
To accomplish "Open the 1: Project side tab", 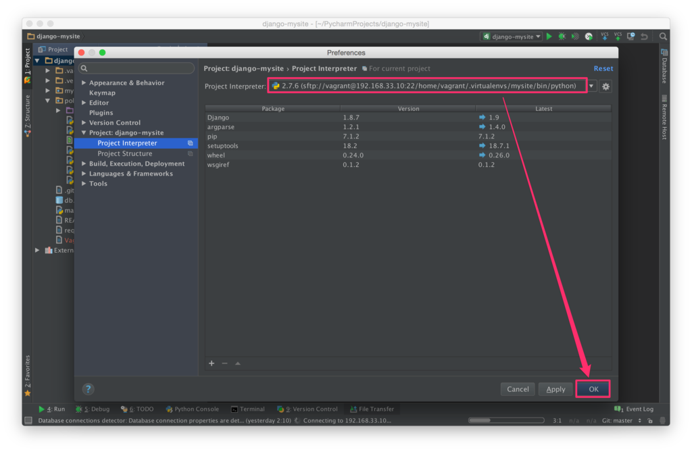I will [27, 66].
